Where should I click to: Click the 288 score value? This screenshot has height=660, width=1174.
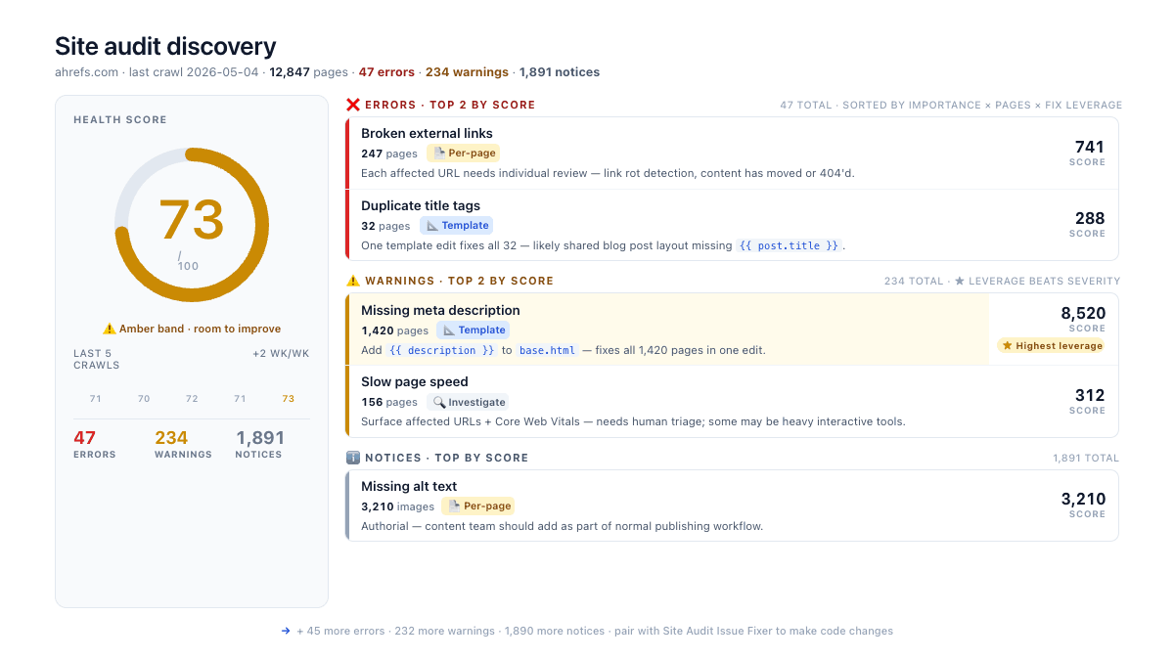(x=1090, y=218)
